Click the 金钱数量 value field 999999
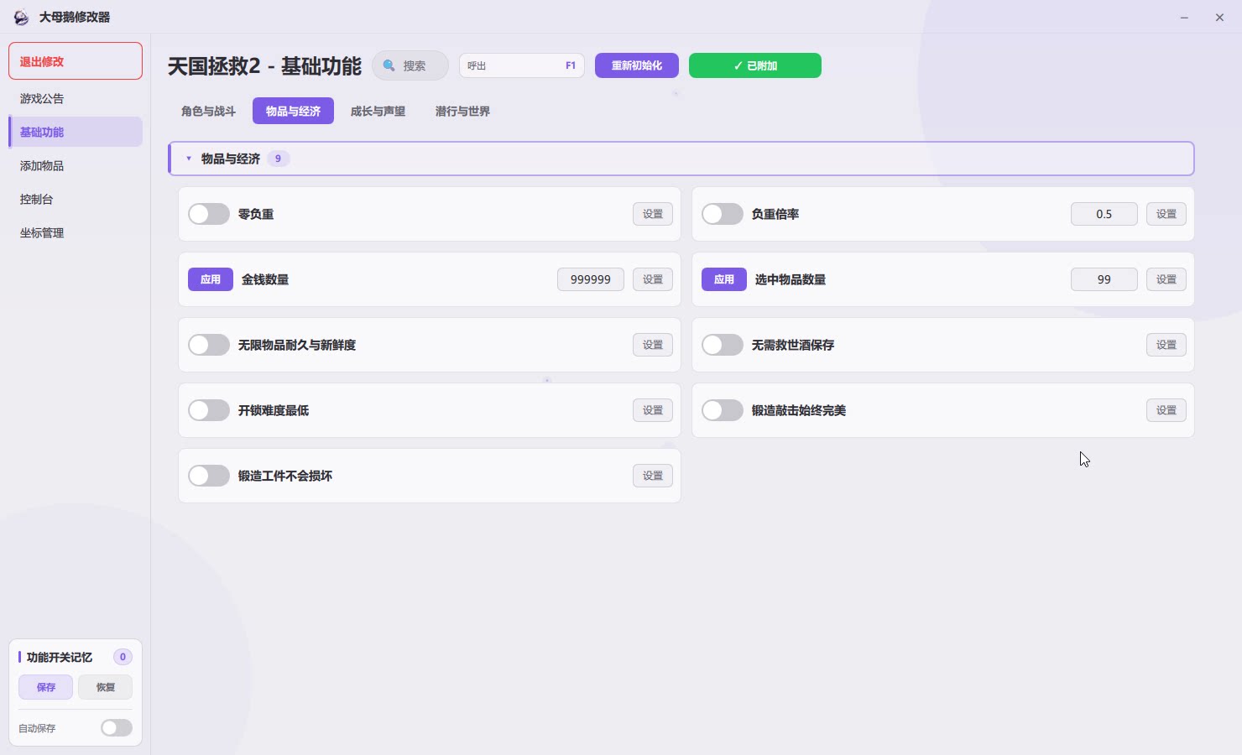The width and height of the screenshot is (1242, 755). point(591,279)
